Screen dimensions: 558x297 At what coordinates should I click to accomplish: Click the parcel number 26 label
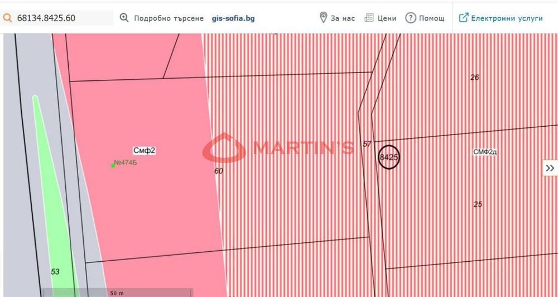[475, 77]
